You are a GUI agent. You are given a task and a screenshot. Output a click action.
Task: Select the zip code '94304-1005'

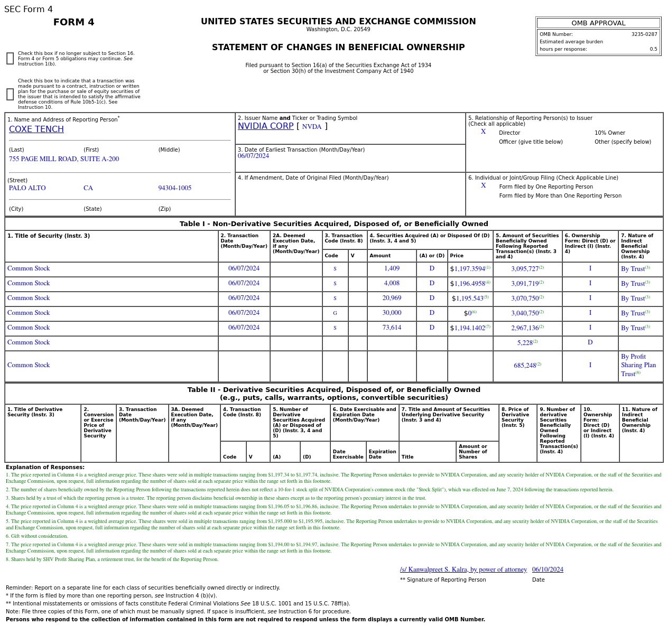[x=175, y=188]
